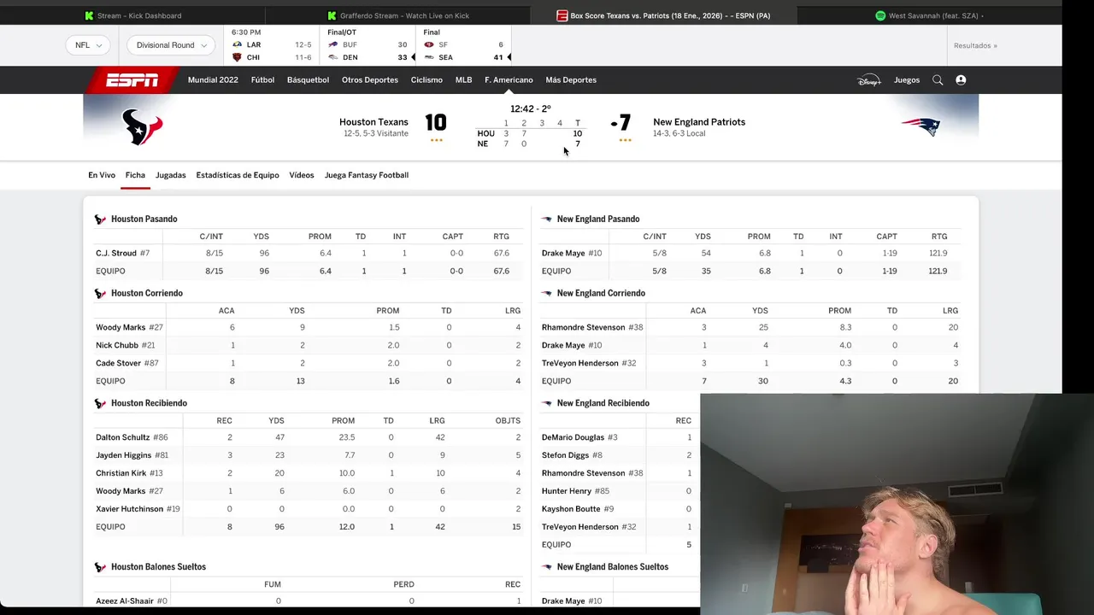Open Cade Stover player link
This screenshot has width=1094, height=615.
coord(118,364)
